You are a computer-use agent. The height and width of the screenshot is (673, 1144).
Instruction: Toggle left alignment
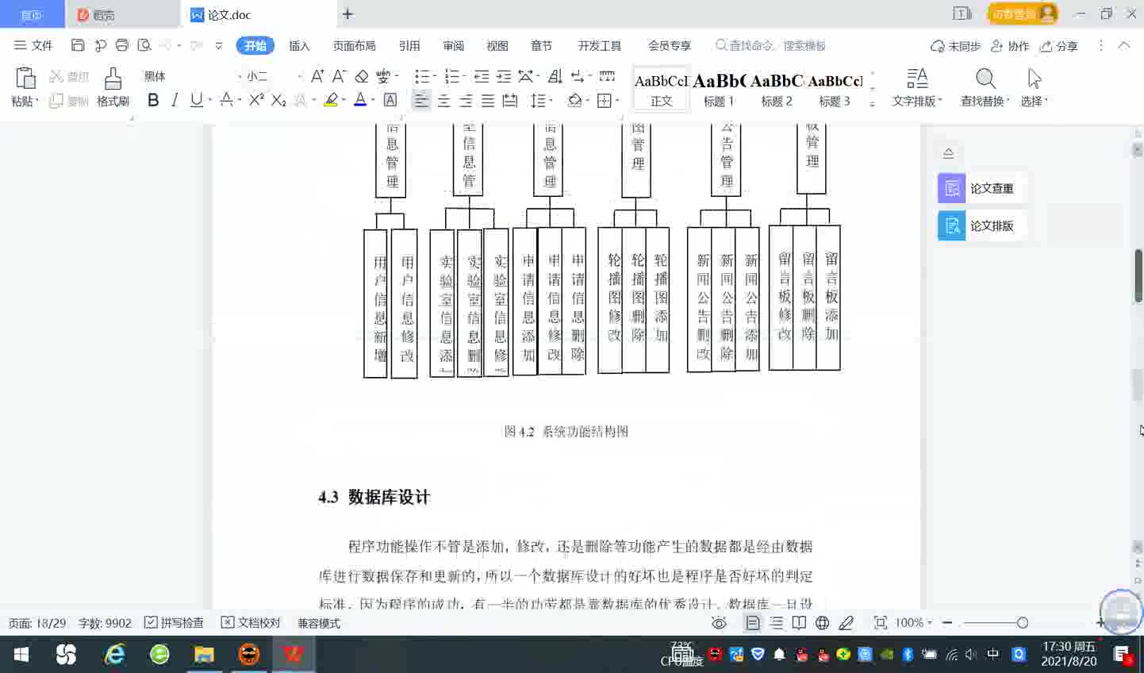(x=421, y=101)
